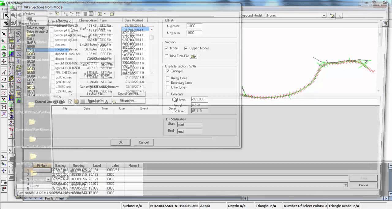This screenshot has height=209, width=392.
Task: Click the Minimum offset input field
Action: 194,26
